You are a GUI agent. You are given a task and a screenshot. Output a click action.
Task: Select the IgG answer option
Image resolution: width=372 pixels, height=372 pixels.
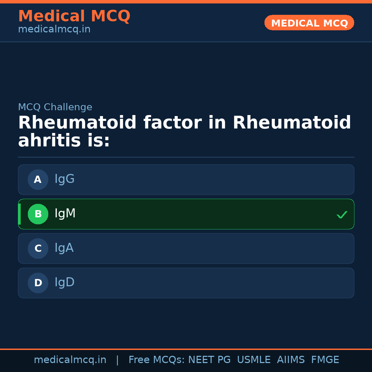coord(186,179)
